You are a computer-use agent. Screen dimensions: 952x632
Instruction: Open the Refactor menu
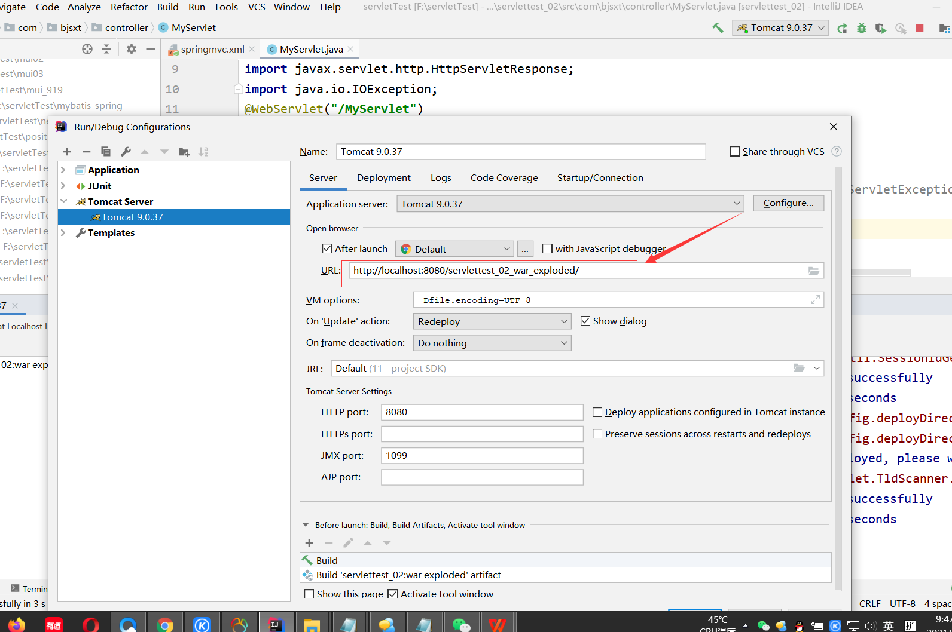click(129, 7)
